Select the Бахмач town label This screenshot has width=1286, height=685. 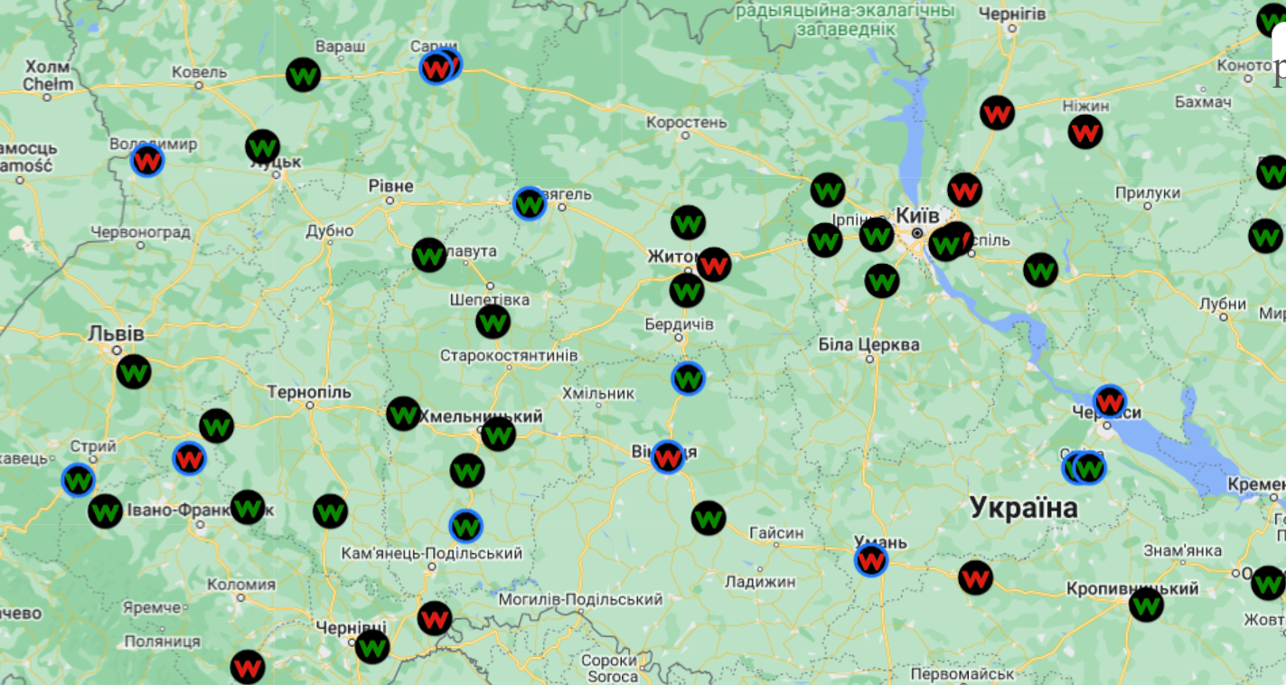tap(1203, 102)
